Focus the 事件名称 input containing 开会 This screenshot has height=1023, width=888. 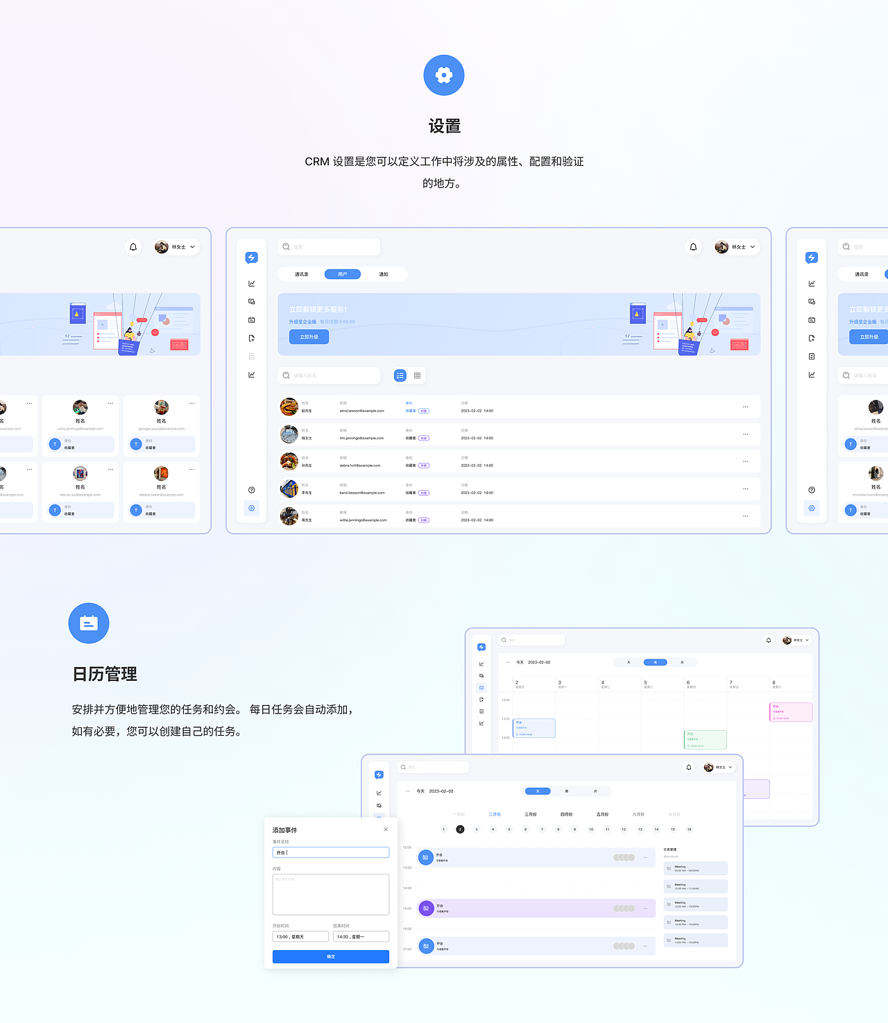point(331,852)
